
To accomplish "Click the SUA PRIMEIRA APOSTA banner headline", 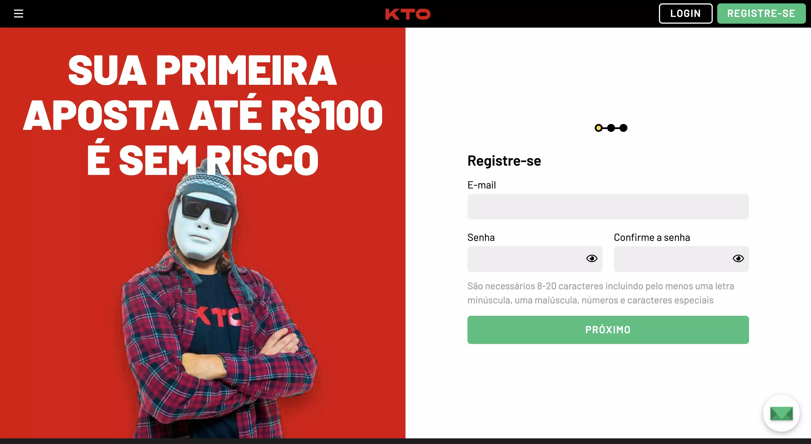I will (x=203, y=115).
